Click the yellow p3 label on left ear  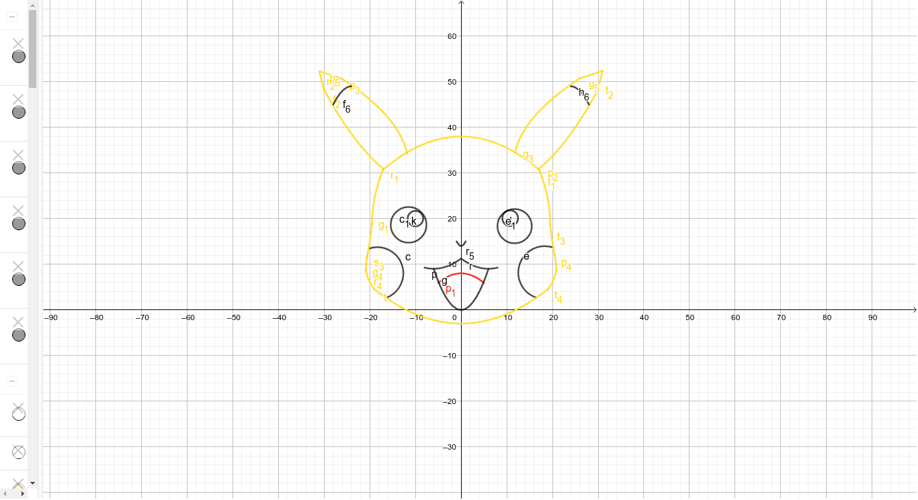coord(355,88)
